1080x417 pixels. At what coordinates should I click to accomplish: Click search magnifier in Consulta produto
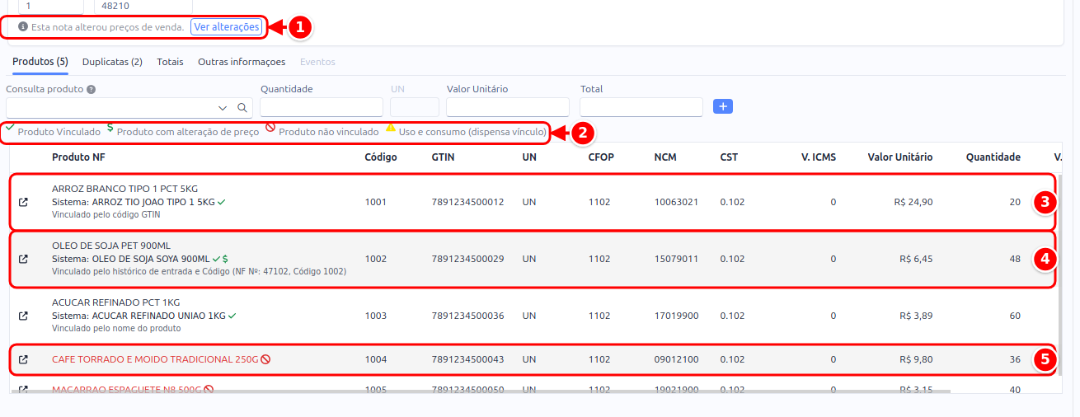[x=242, y=107]
